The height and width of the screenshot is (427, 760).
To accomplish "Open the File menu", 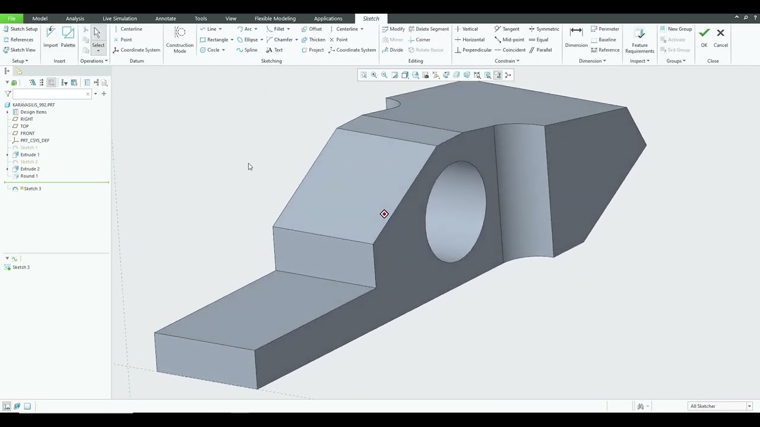I will click(11, 18).
